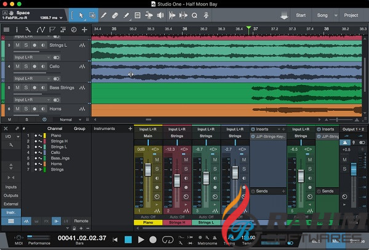The image size is (369, 250).
Task: Select the Eraser tool
Action: [x=115, y=15]
